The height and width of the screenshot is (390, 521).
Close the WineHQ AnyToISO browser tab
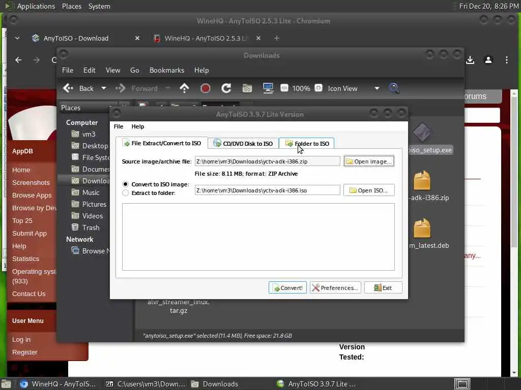(x=258, y=38)
